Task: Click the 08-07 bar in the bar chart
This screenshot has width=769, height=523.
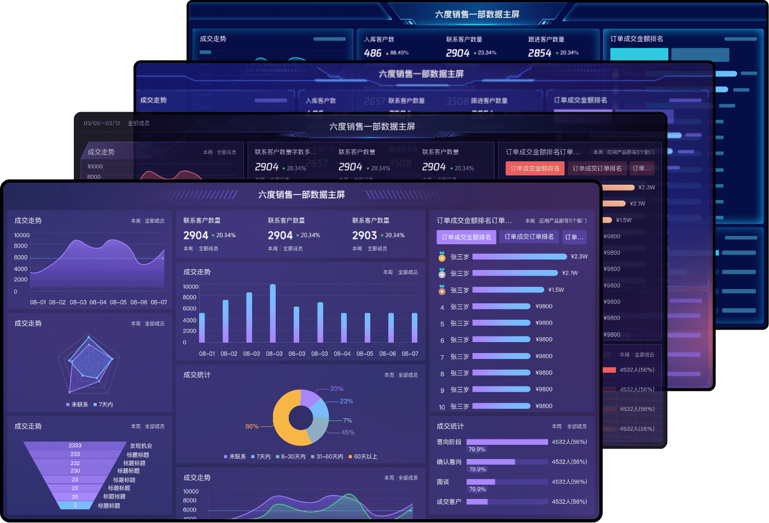Action: pos(415,327)
